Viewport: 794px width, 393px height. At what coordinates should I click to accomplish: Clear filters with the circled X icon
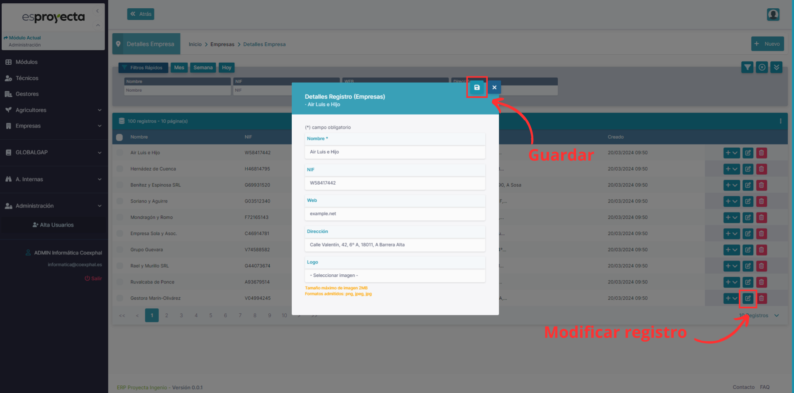pos(762,67)
